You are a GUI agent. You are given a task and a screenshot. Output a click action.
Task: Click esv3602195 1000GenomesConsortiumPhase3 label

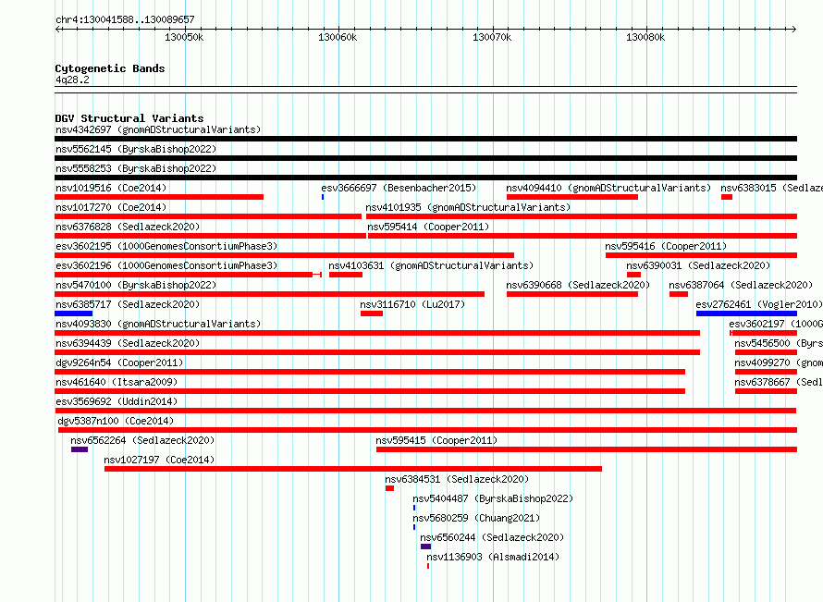point(166,246)
